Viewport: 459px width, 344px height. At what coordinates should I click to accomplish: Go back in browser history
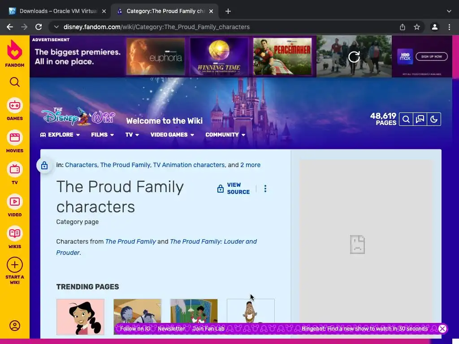click(x=10, y=27)
